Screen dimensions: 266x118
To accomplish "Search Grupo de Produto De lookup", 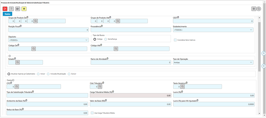I will (36, 21).
